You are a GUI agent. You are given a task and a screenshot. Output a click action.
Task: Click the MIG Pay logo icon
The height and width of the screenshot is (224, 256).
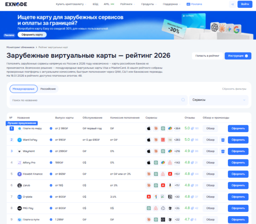pos(19,208)
